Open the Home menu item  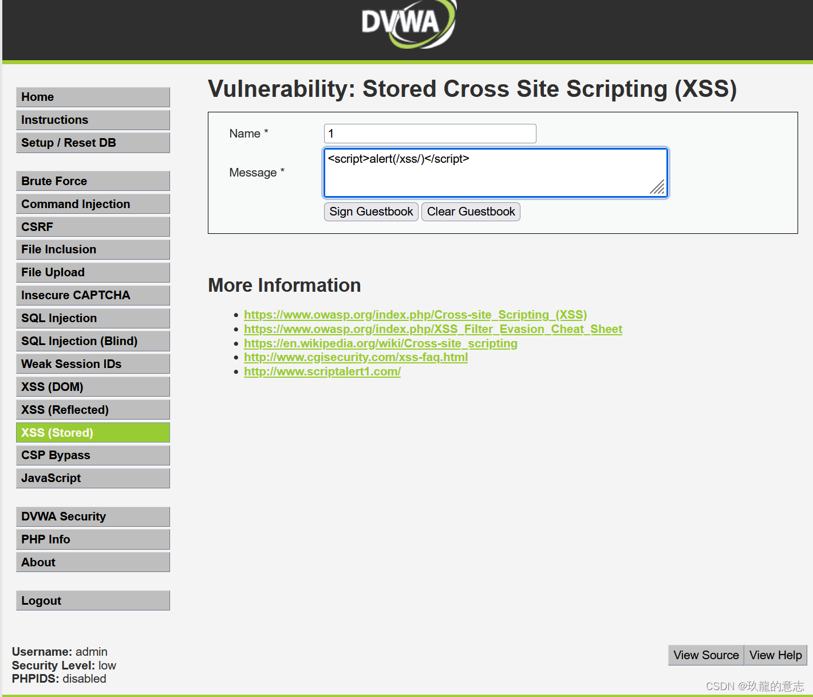(93, 97)
